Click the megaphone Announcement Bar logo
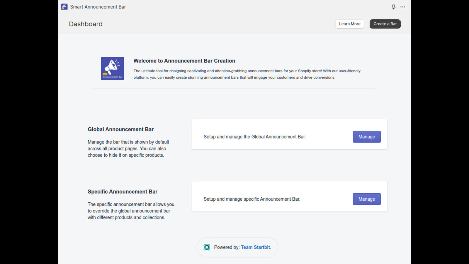 click(x=112, y=68)
